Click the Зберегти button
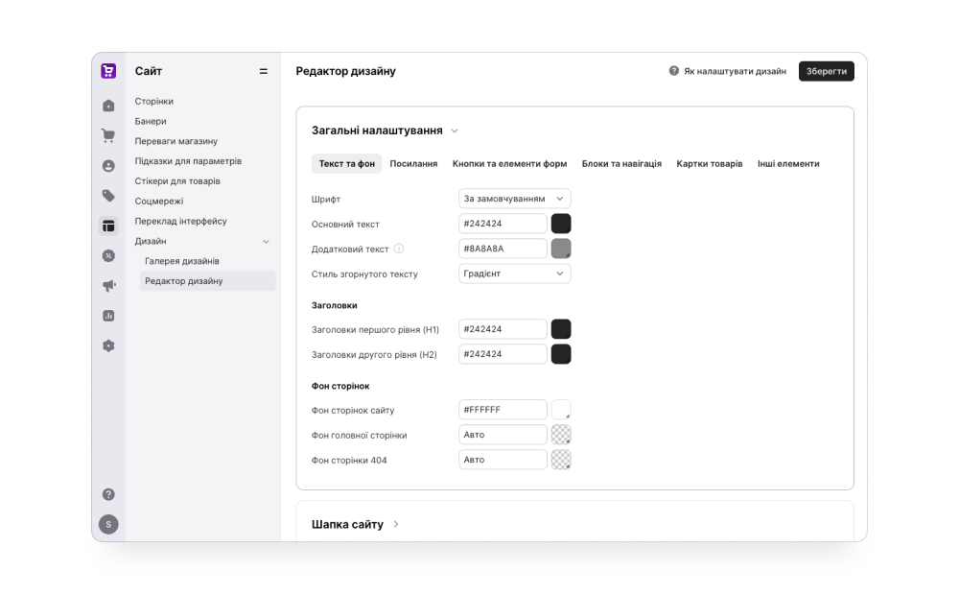The width and height of the screenshot is (959, 595). 827,71
